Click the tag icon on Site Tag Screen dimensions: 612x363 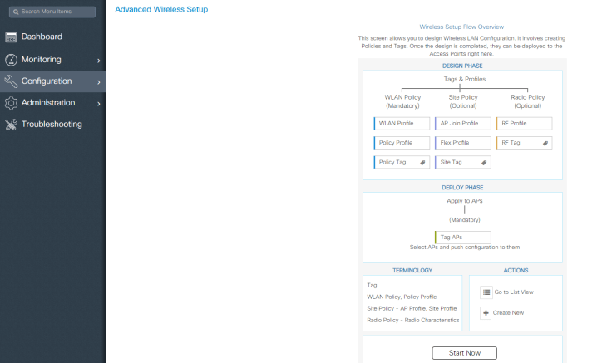pos(482,163)
